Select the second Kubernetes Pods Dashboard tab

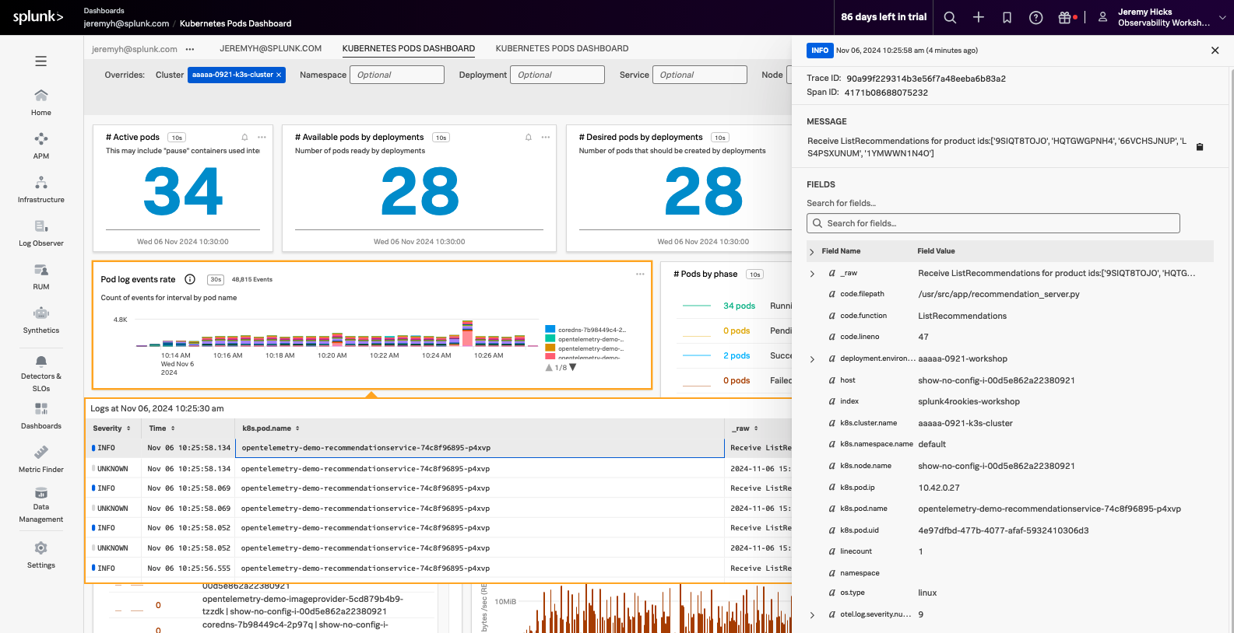tap(561, 48)
